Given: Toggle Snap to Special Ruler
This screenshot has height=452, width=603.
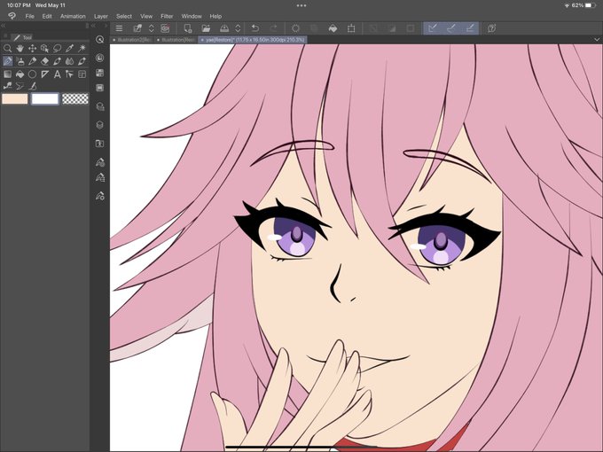Looking at the screenshot, I should pyautogui.click(x=451, y=28).
